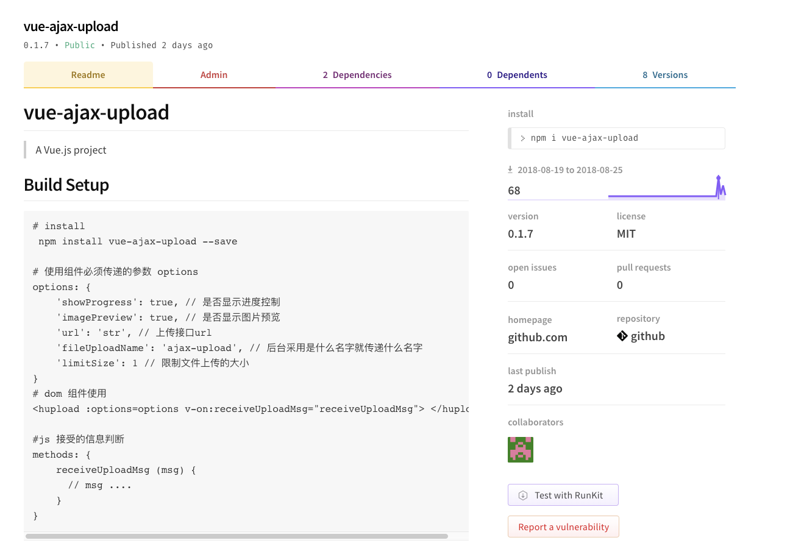Viewport: 804px width, 557px height.
Task: Click the 'imagePreview' option line in code
Action: 168,318
